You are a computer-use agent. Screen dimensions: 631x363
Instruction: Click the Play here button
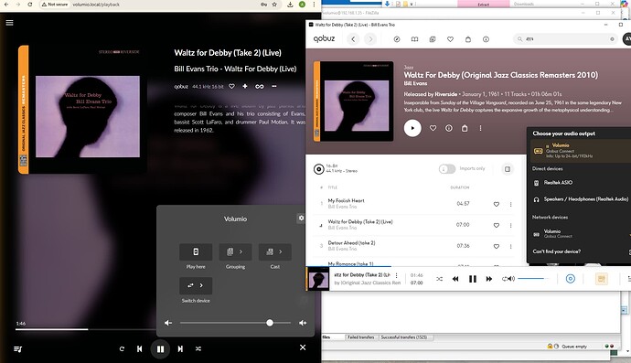tap(196, 252)
